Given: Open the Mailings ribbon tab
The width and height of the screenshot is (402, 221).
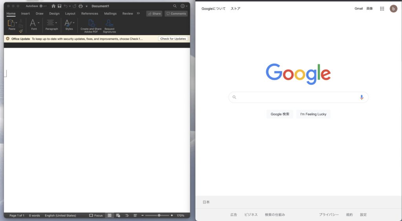Looking at the screenshot, I should [x=110, y=14].
